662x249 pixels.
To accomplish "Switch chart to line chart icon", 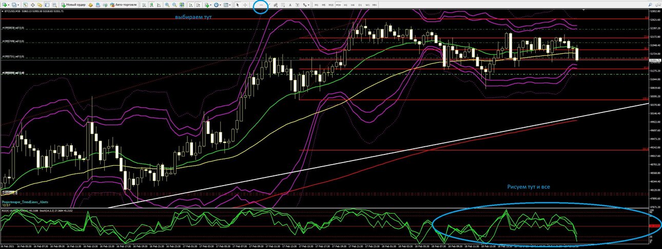I will pyautogui.click(x=159, y=5).
